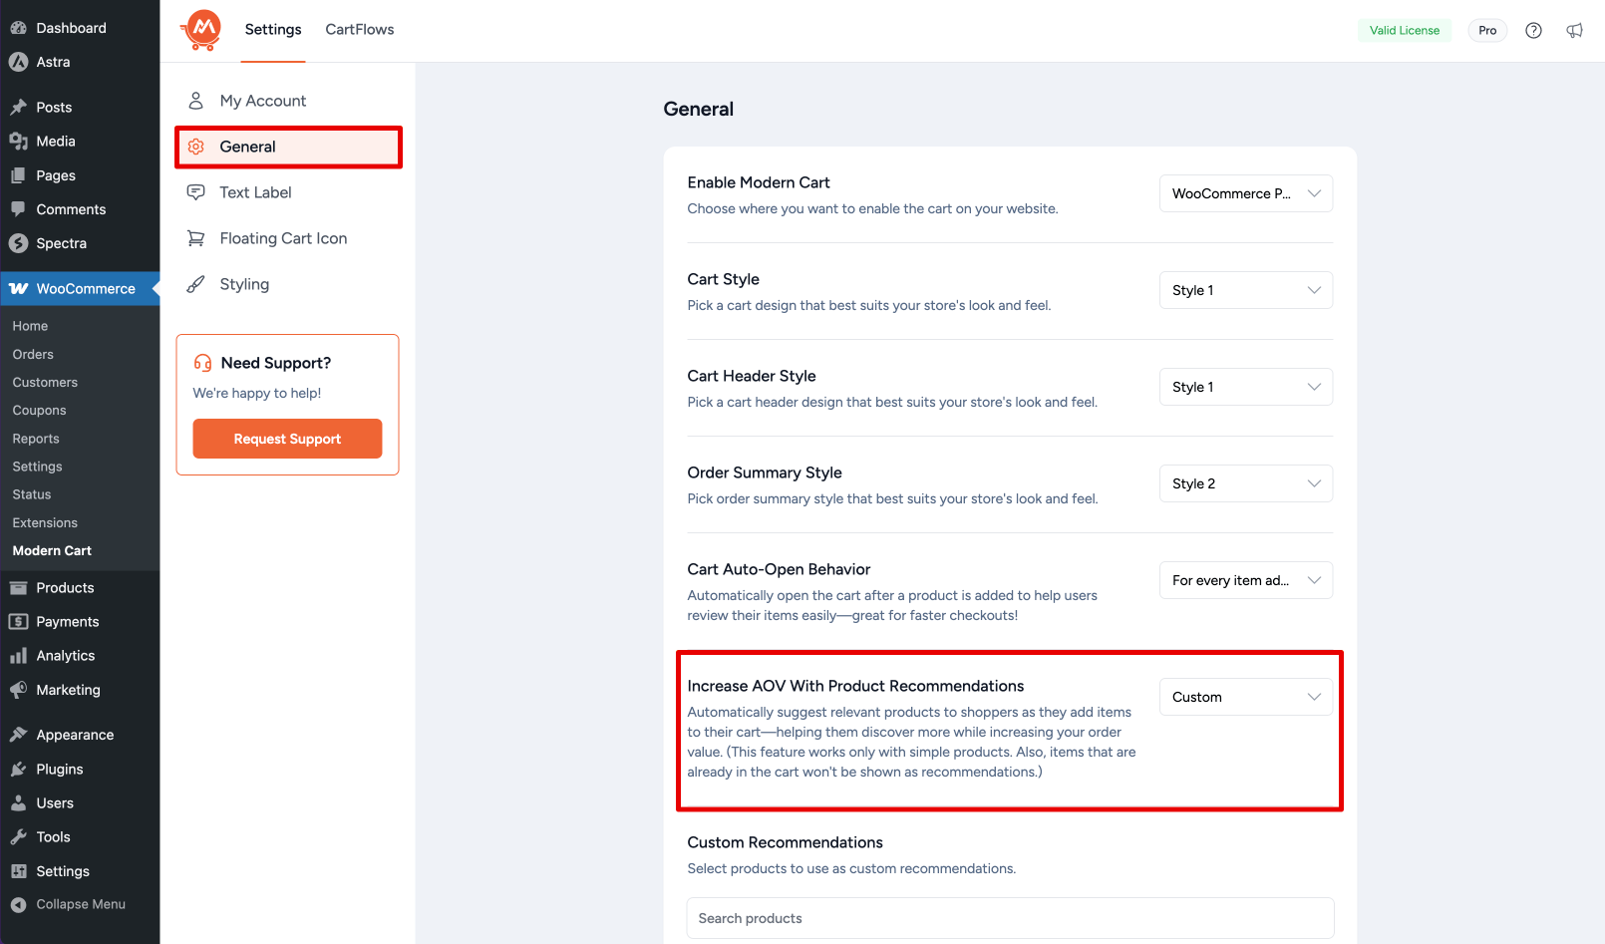Click the Users person icon

18,803
